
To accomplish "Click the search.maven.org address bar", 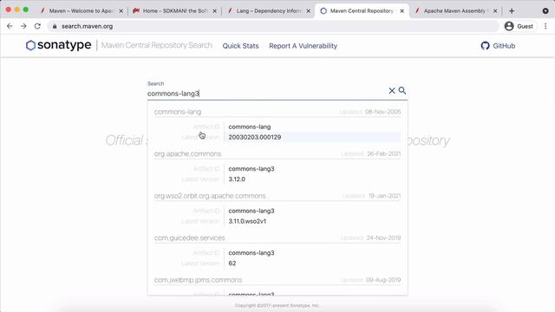I will click(272, 26).
